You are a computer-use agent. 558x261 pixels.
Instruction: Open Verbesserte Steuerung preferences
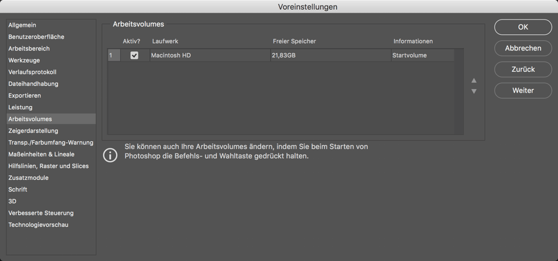coord(51,213)
